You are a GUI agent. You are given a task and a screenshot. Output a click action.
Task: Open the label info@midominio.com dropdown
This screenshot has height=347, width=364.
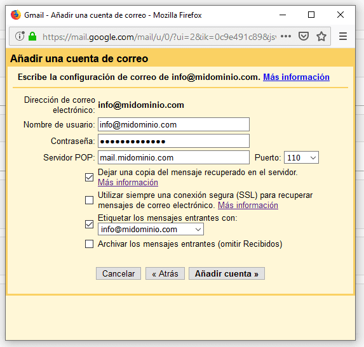[151, 229]
